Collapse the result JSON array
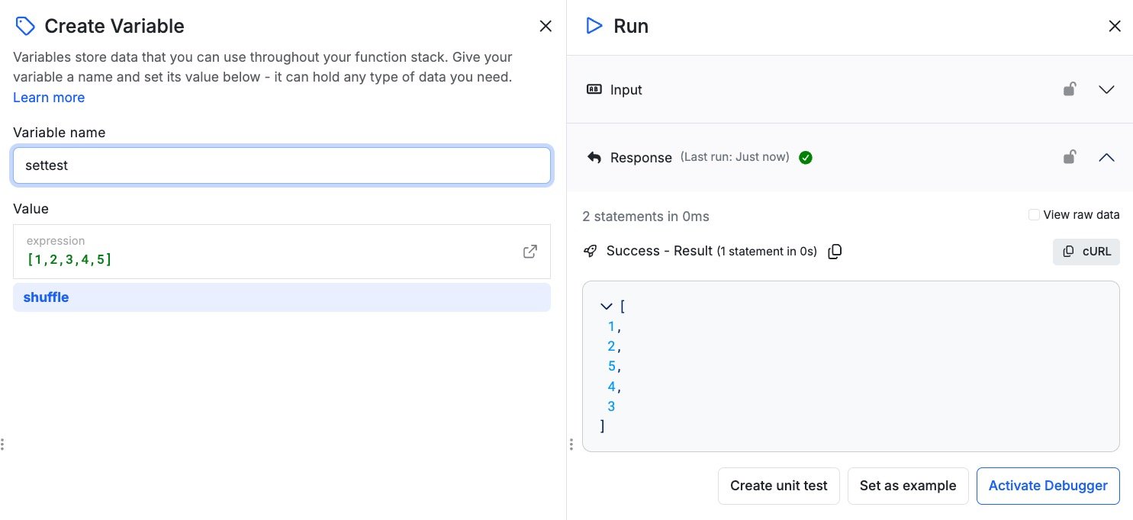Image resolution: width=1133 pixels, height=520 pixels. [x=607, y=307]
